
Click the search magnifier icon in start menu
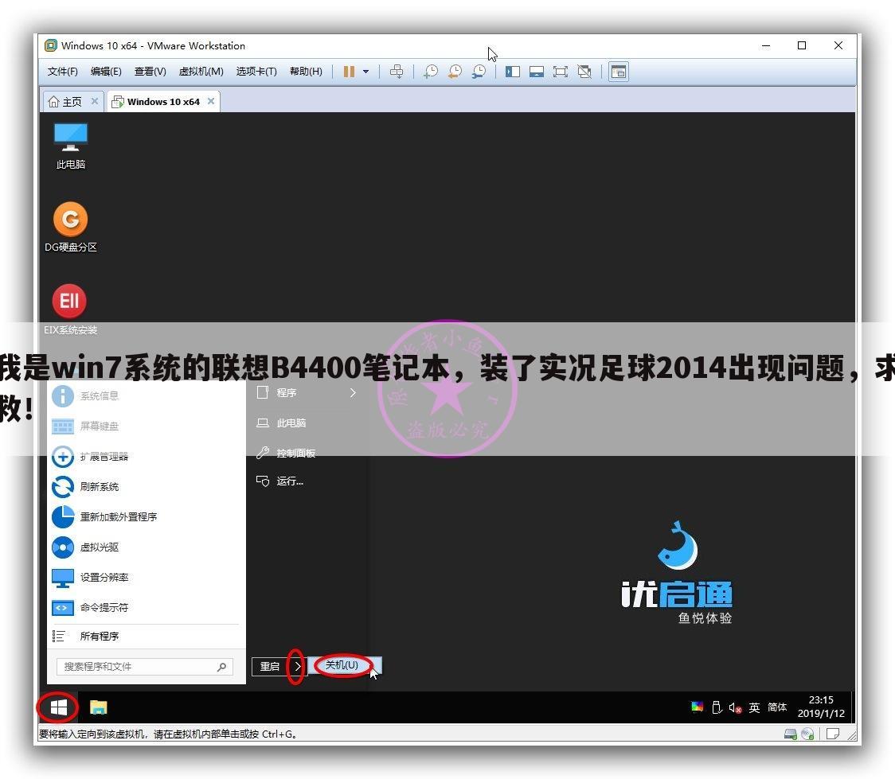click(222, 666)
